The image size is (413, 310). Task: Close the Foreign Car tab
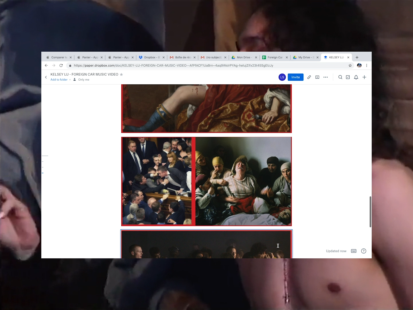pyautogui.click(x=287, y=57)
